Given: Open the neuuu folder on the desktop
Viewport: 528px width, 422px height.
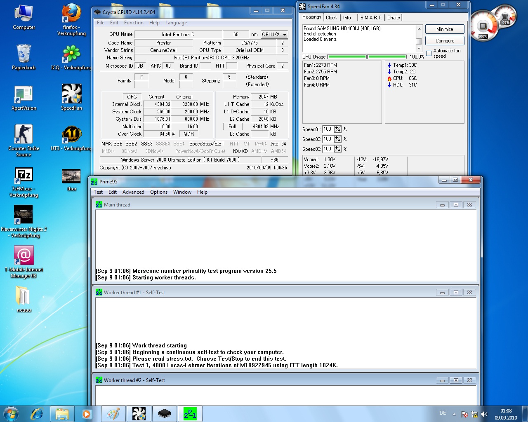Looking at the screenshot, I should (x=24, y=299).
